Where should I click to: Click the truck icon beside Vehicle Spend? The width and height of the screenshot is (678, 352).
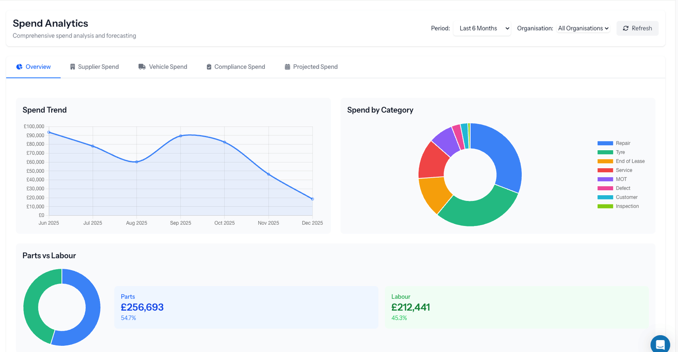tap(142, 67)
